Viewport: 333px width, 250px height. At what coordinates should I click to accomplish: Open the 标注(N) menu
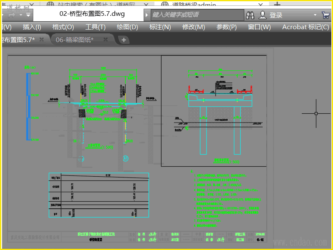[160, 27]
